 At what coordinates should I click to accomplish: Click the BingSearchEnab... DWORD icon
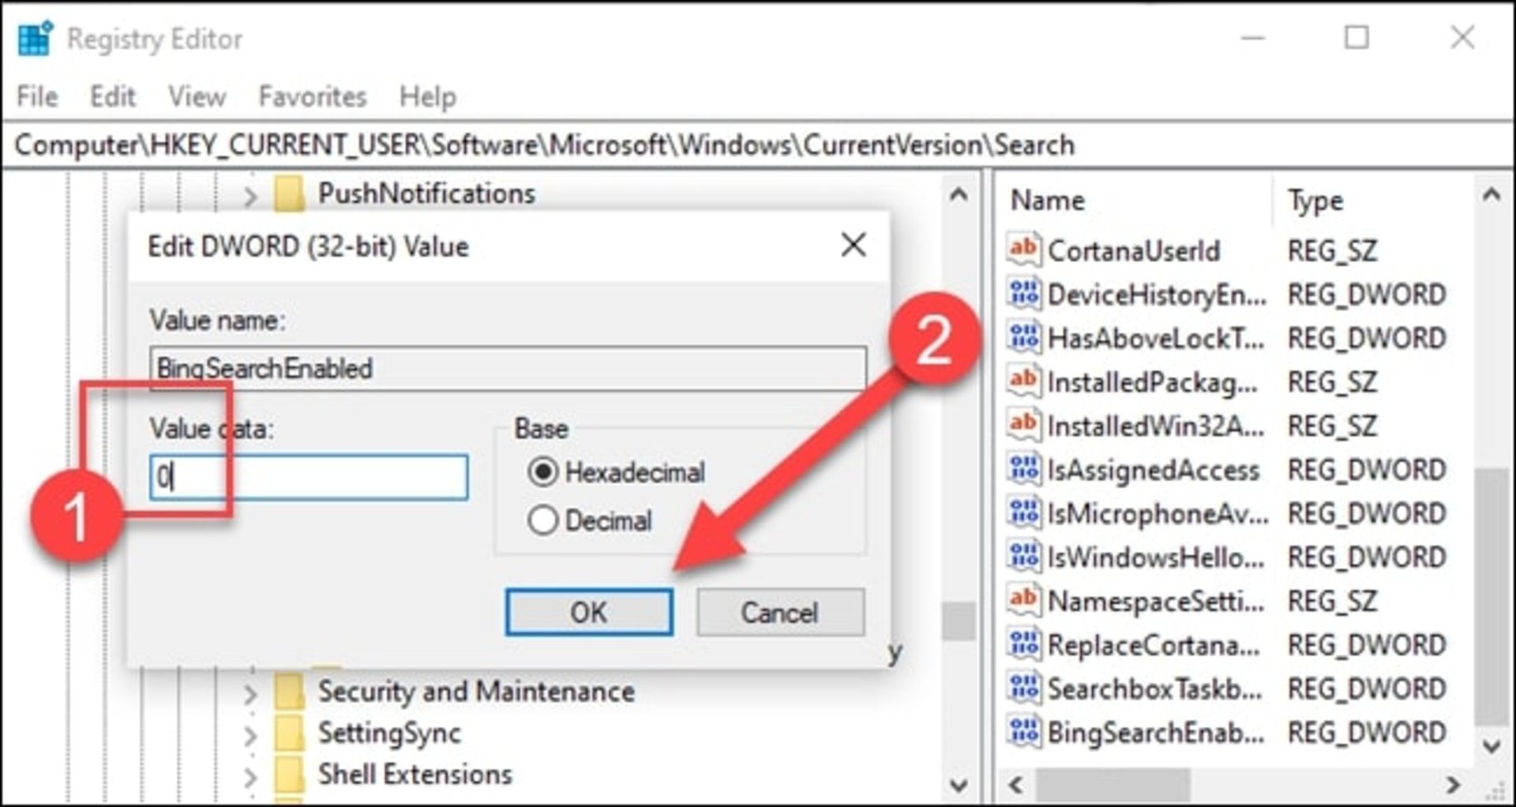click(x=1024, y=731)
